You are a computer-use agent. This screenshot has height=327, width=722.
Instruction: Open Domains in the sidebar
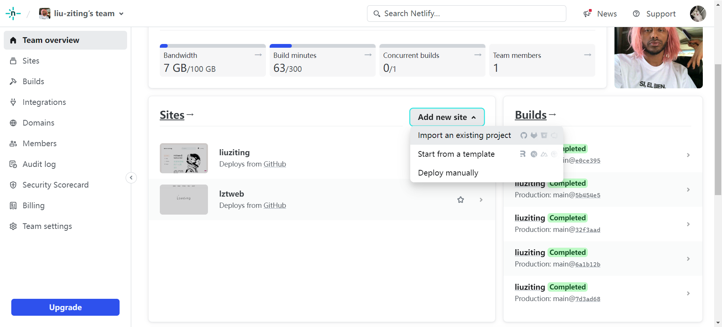[65, 123]
